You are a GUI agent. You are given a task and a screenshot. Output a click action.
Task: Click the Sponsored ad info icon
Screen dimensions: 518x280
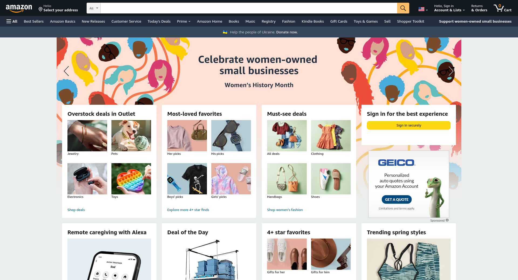click(x=447, y=220)
